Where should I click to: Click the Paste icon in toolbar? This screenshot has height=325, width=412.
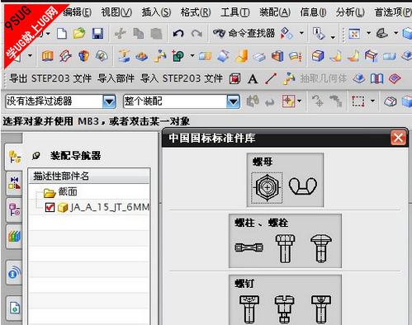pyautogui.click(x=156, y=34)
